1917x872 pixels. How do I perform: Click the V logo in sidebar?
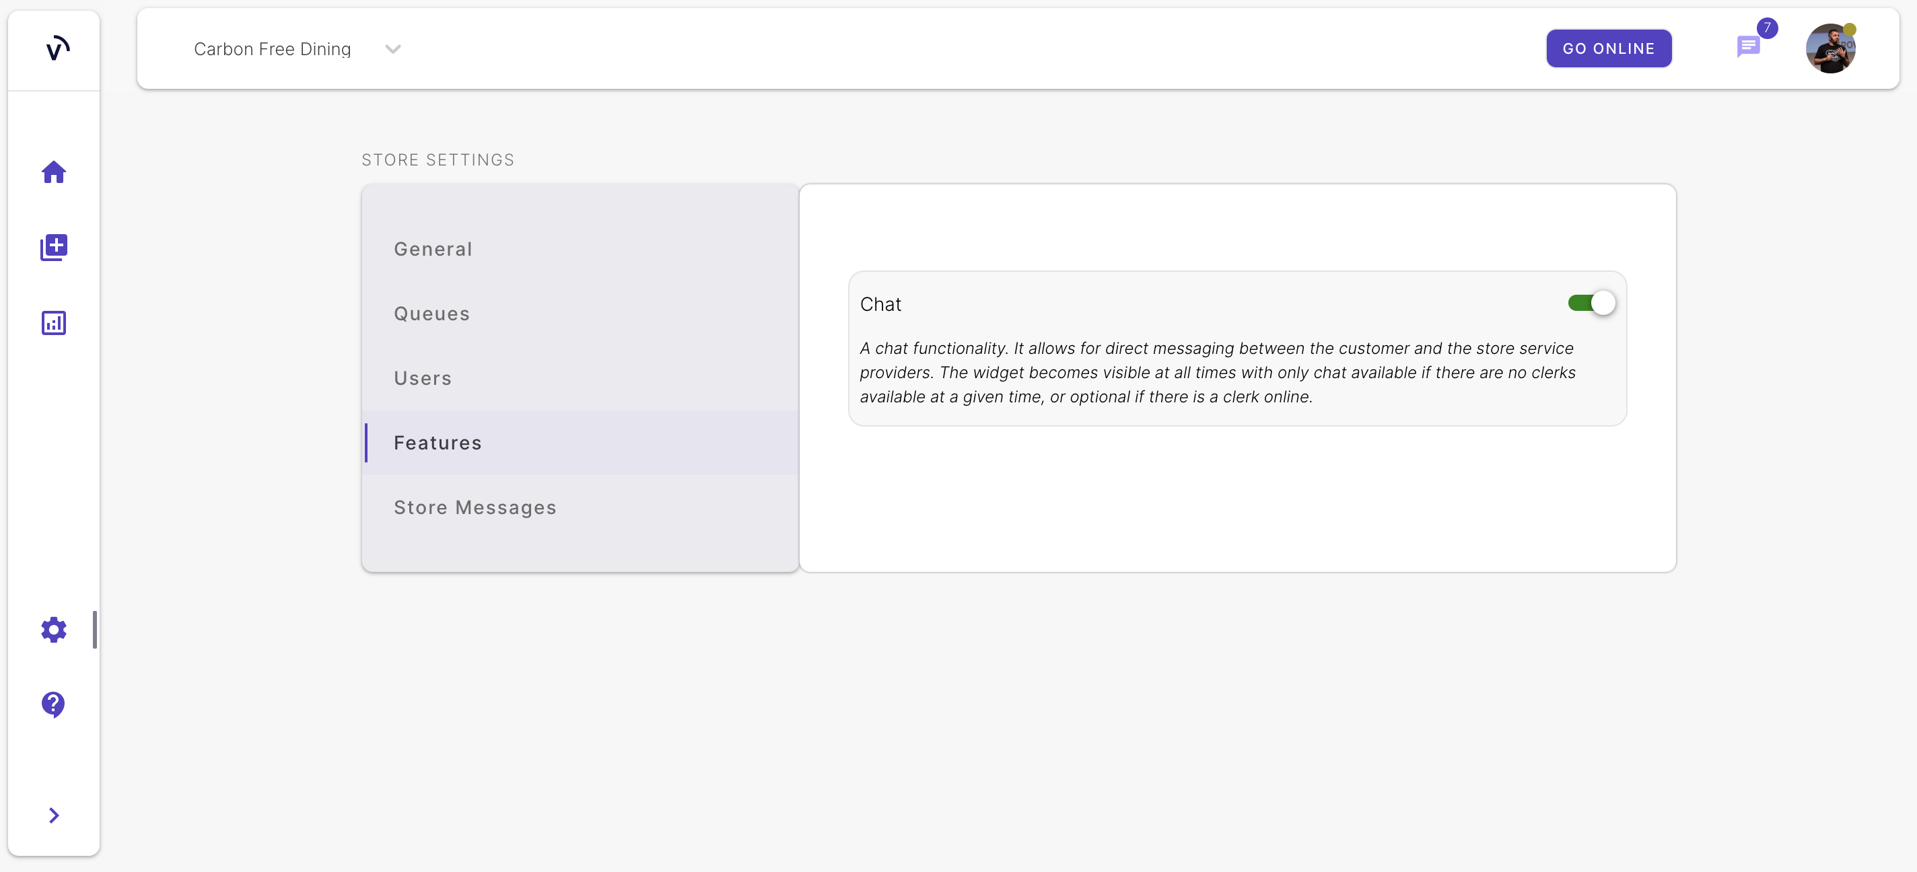(x=57, y=49)
